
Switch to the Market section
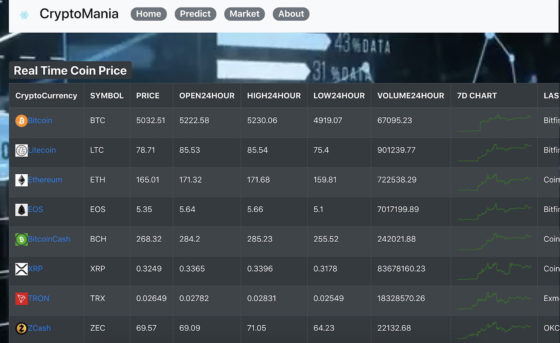point(244,14)
